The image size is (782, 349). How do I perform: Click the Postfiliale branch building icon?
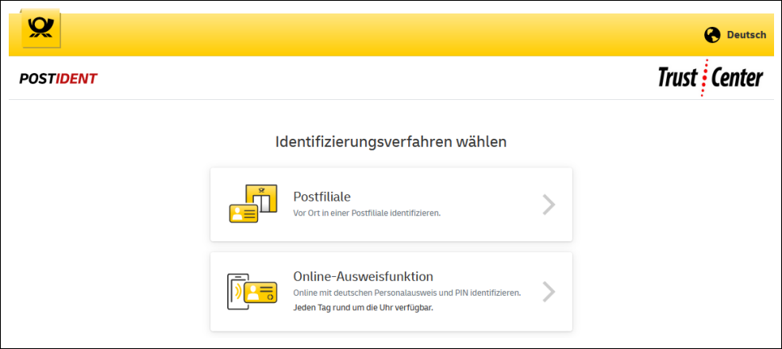pyautogui.click(x=261, y=198)
